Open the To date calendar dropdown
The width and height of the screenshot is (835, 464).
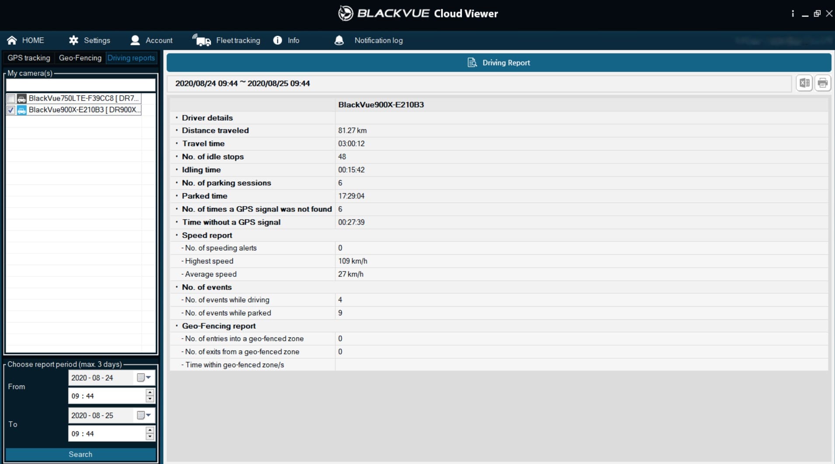coord(143,415)
